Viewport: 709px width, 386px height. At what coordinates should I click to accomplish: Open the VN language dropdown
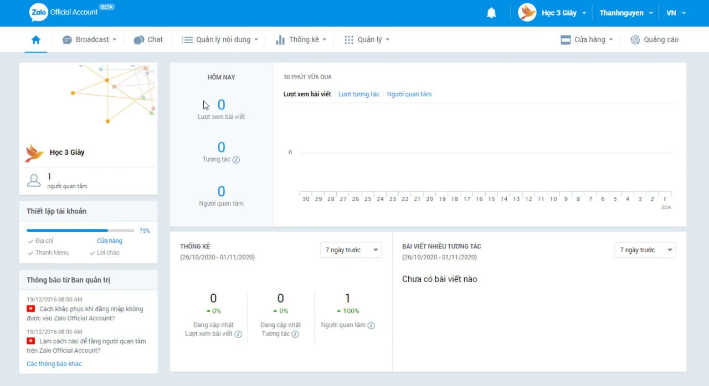[x=676, y=13]
